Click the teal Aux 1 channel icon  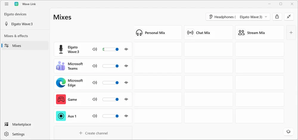click(61, 116)
